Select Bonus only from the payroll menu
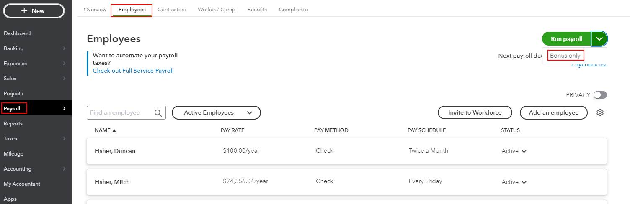Viewport: 630px width, 204px height. 565,56
